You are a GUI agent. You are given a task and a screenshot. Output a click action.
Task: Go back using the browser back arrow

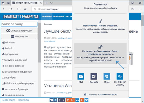coord(4,9)
